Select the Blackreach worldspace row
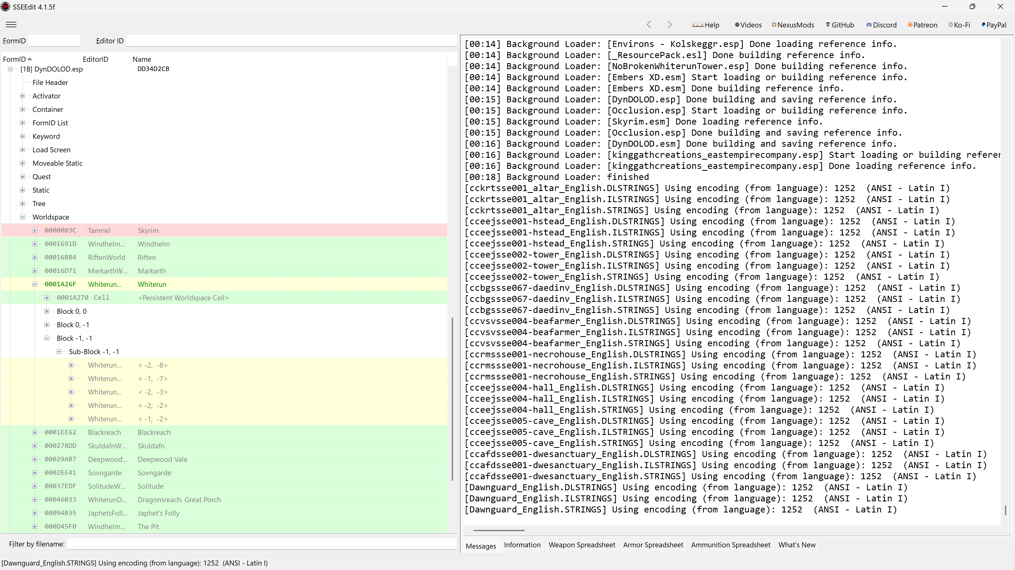 pos(154,432)
